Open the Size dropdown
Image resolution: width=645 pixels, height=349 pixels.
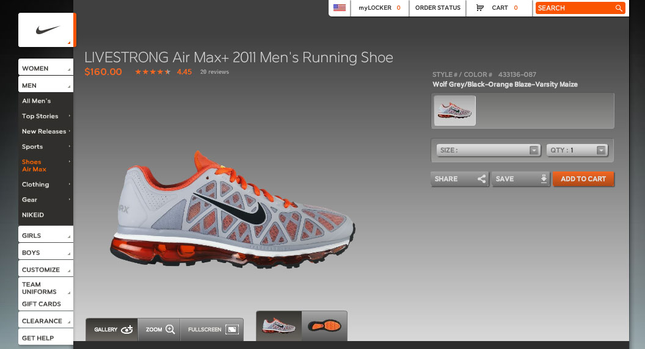(x=489, y=150)
